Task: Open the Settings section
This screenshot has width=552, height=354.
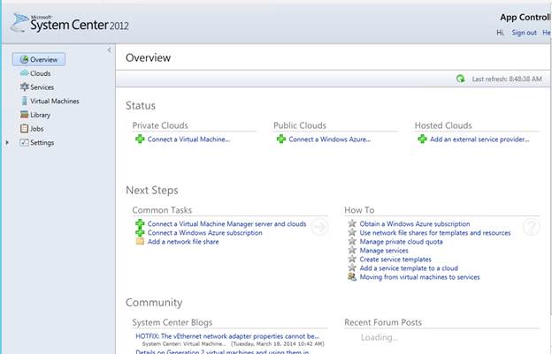Action: pos(42,143)
